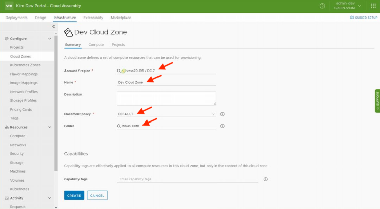Switch to the Extensibility tab
The height and width of the screenshot is (209, 380).
93,18
